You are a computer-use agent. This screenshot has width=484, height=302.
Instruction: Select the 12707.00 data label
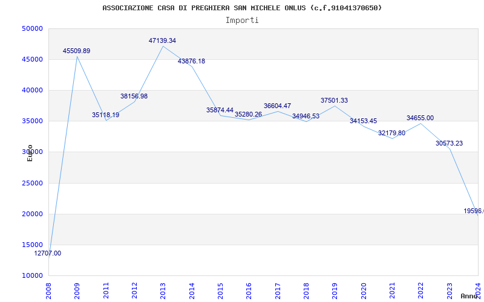[x=48, y=253]
